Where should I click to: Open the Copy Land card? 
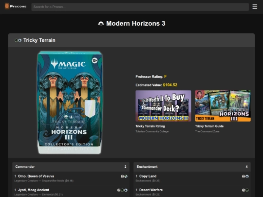[x=148, y=176]
